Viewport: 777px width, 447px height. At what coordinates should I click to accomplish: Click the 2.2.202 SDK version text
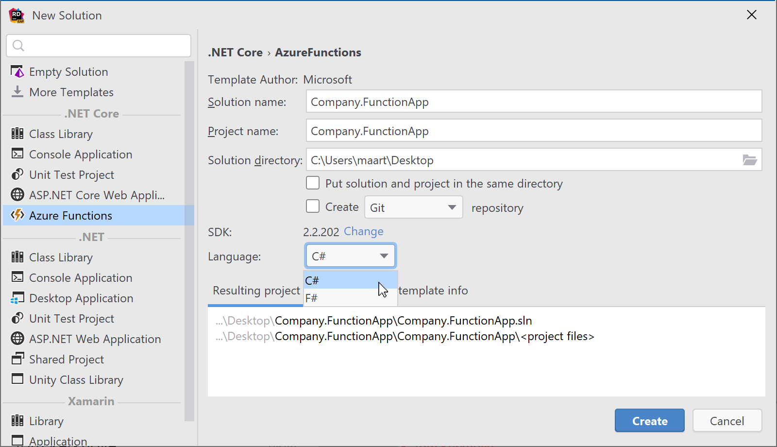click(321, 232)
